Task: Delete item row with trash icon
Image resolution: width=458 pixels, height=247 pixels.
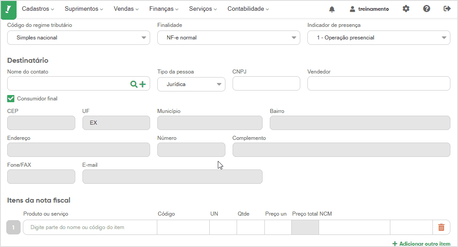Action: [441, 227]
